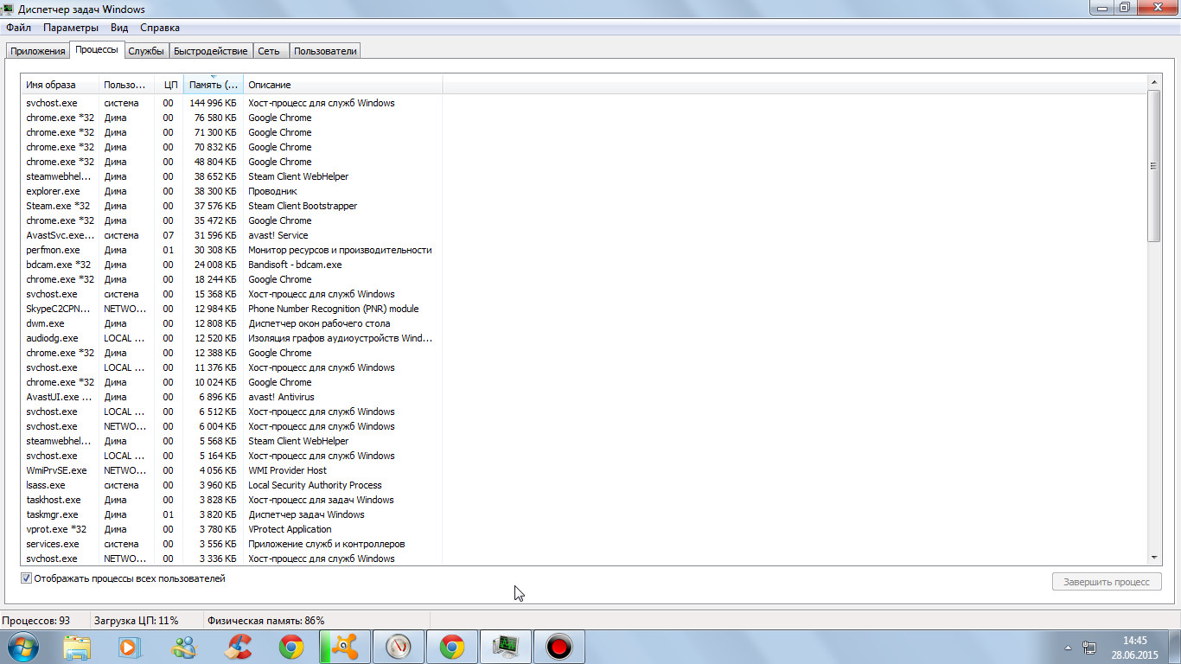Image resolution: width=1181 pixels, height=664 pixels.
Task: Click the scroll up arrow of process list
Action: (1154, 82)
